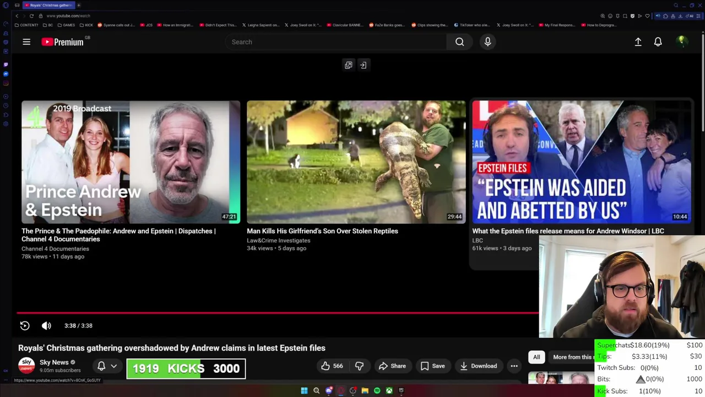Open Discord from the taskbar
Screen dimensions: 705x397
click(x=329, y=391)
